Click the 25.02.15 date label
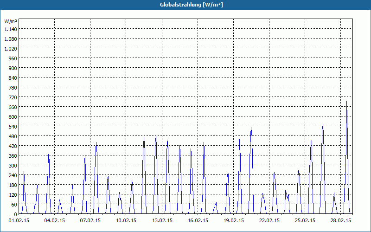 [305, 221]
